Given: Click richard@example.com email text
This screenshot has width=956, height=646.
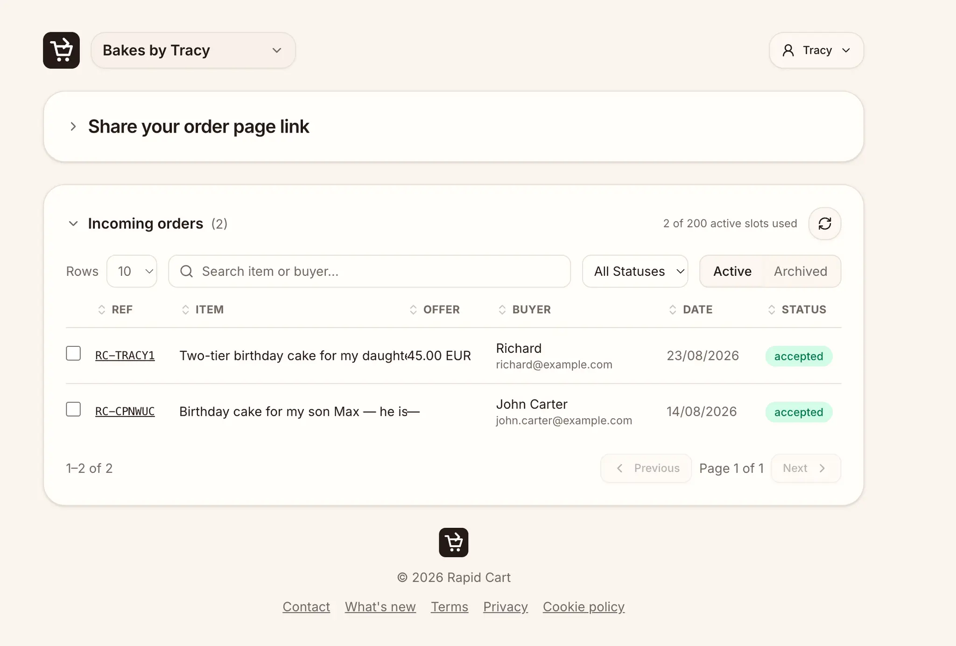Looking at the screenshot, I should (x=554, y=365).
